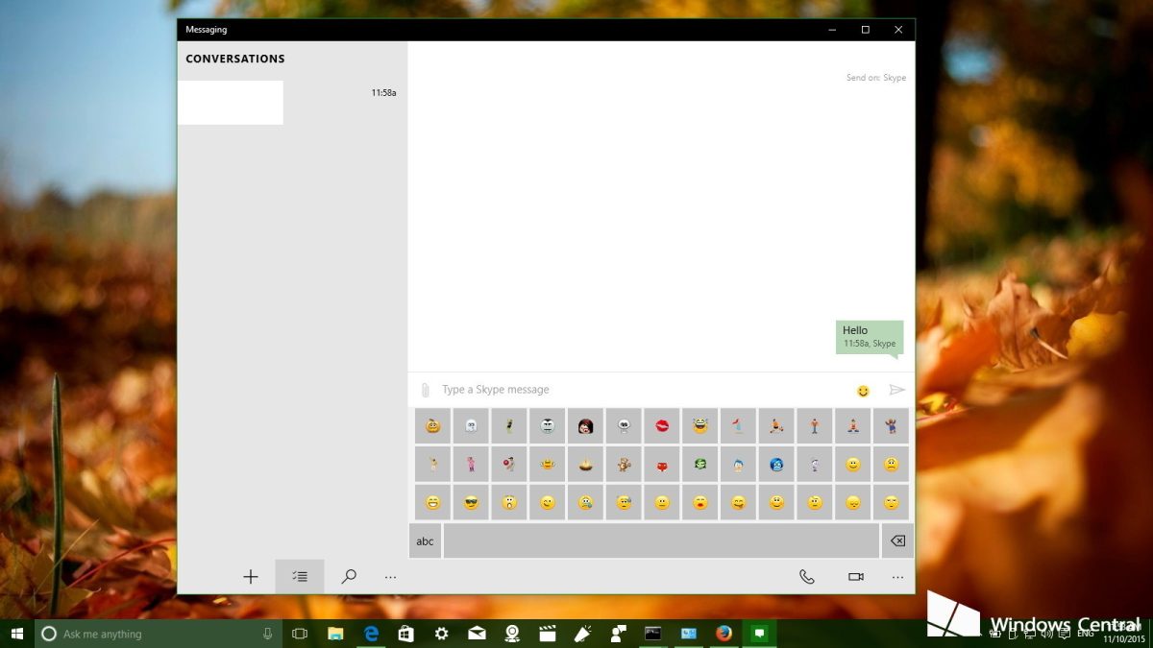Switch keyboard back to letters with abc key

pos(424,540)
